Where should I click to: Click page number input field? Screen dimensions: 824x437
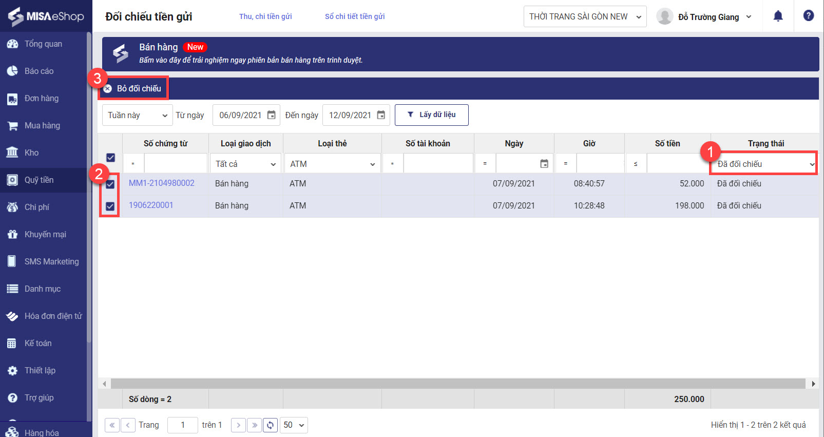[183, 425]
